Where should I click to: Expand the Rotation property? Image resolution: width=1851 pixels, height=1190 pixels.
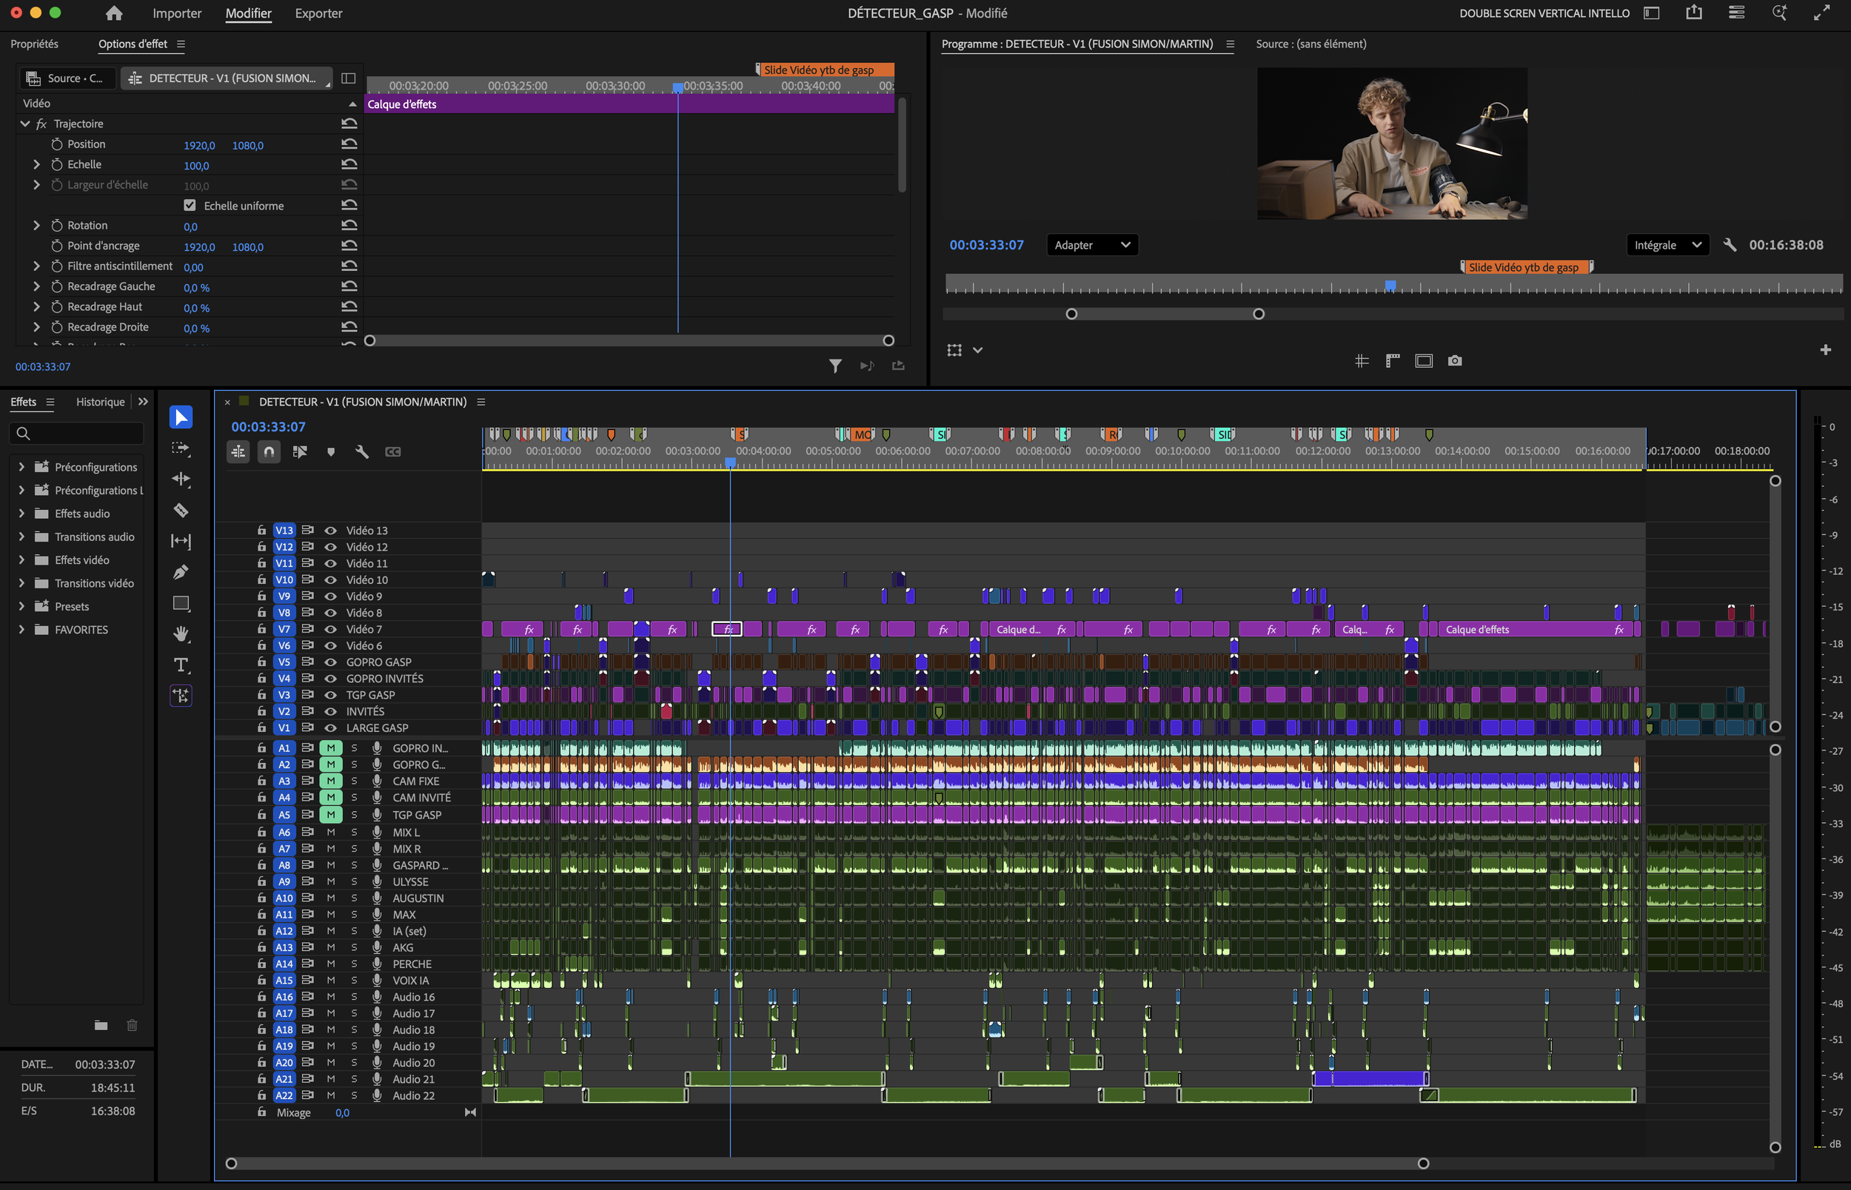tap(36, 226)
